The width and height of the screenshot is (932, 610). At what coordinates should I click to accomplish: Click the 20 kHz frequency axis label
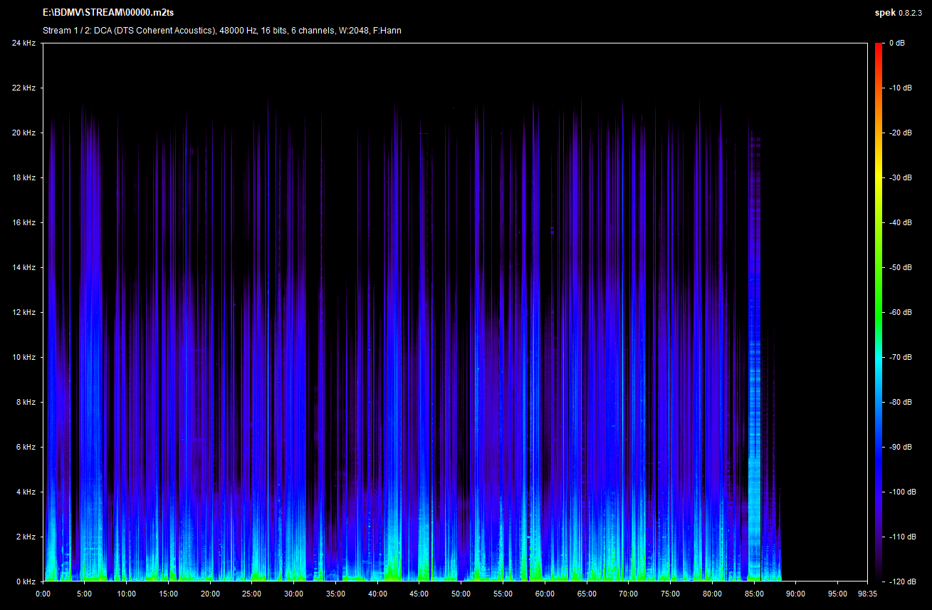pyautogui.click(x=23, y=133)
